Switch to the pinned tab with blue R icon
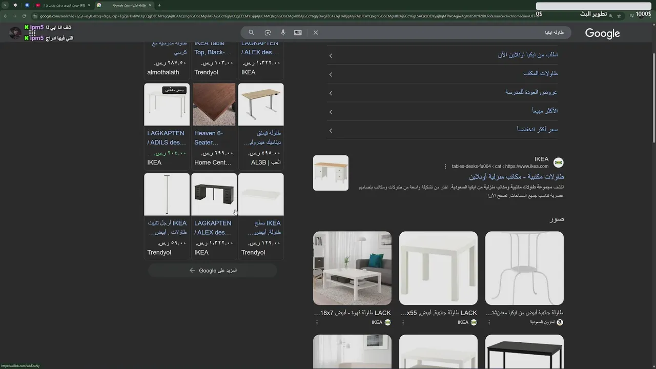Image resolution: width=656 pixels, height=369 pixels. click(x=27, y=5)
